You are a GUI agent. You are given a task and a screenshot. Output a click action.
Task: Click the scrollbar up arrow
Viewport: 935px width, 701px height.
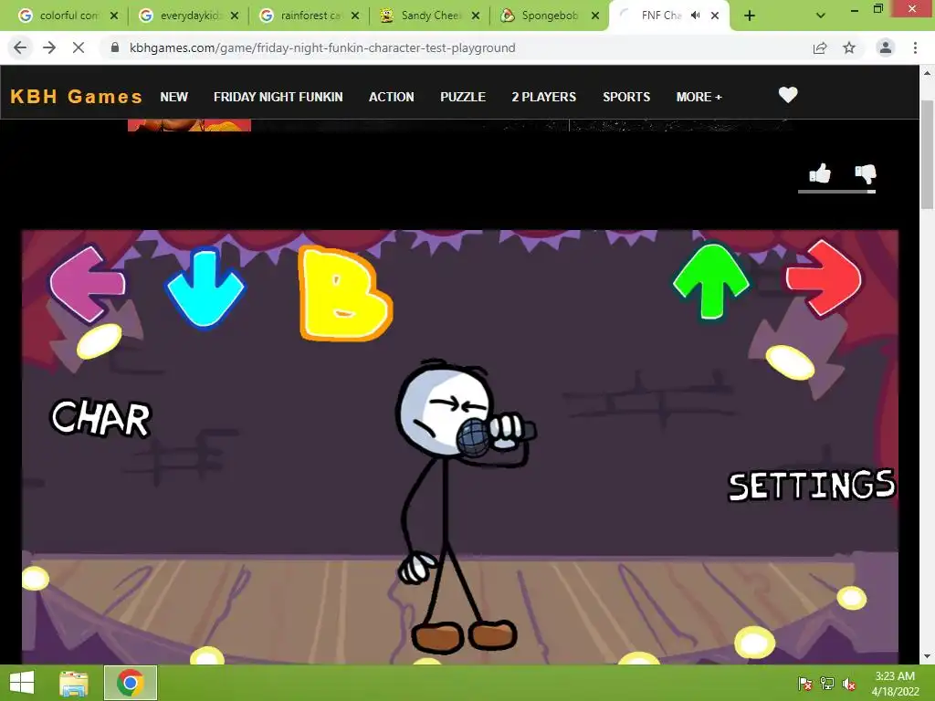[x=927, y=73]
